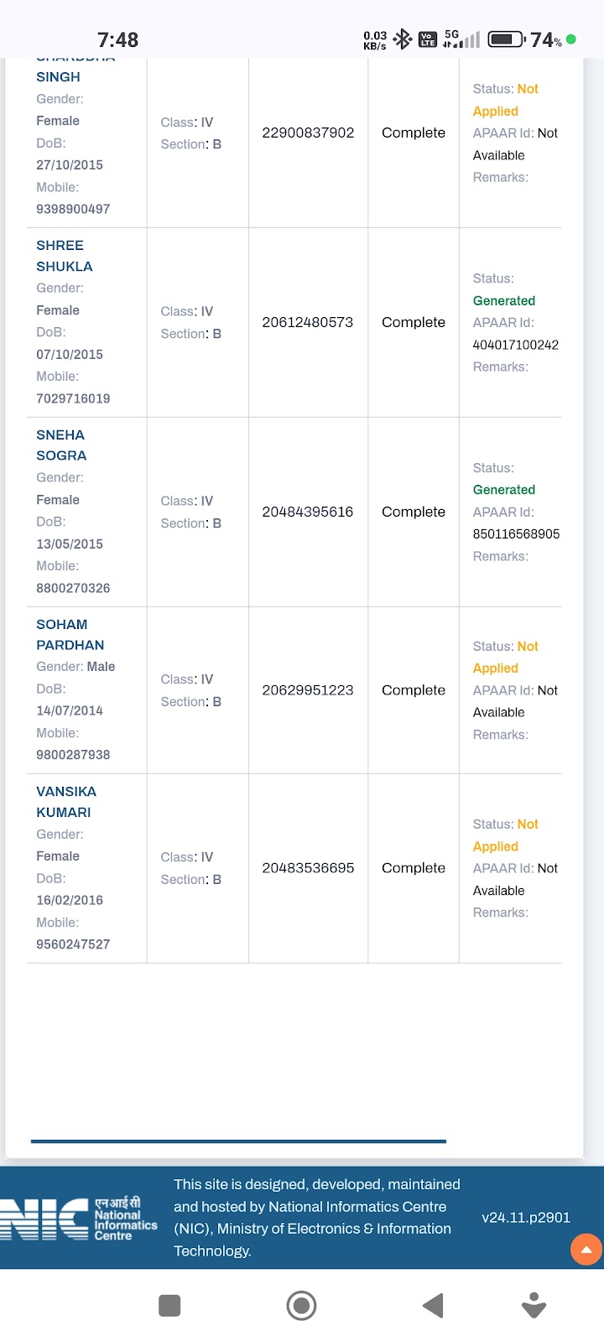Viewport: 604px width, 1342px height.
Task: Tap the Bluetooth icon in the status bar
Action: 403,39
